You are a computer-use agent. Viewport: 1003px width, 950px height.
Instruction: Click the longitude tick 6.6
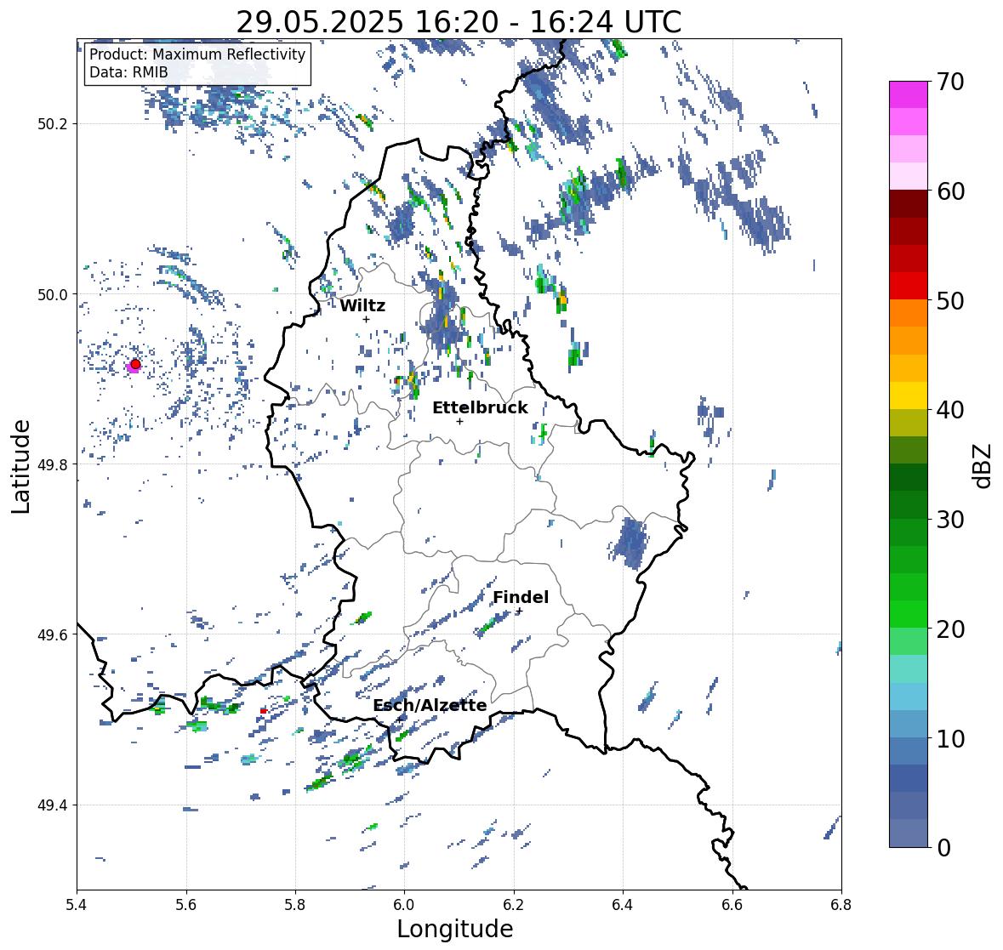732,904
